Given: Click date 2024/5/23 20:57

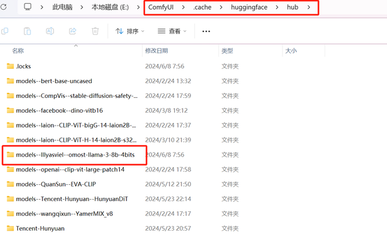Looking at the screenshot, I should pos(168,229).
